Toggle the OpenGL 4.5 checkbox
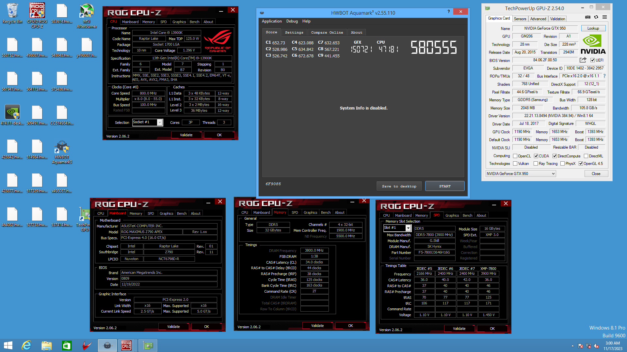627x352 pixels. click(x=581, y=164)
